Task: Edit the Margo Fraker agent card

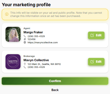Action: coord(96,35)
